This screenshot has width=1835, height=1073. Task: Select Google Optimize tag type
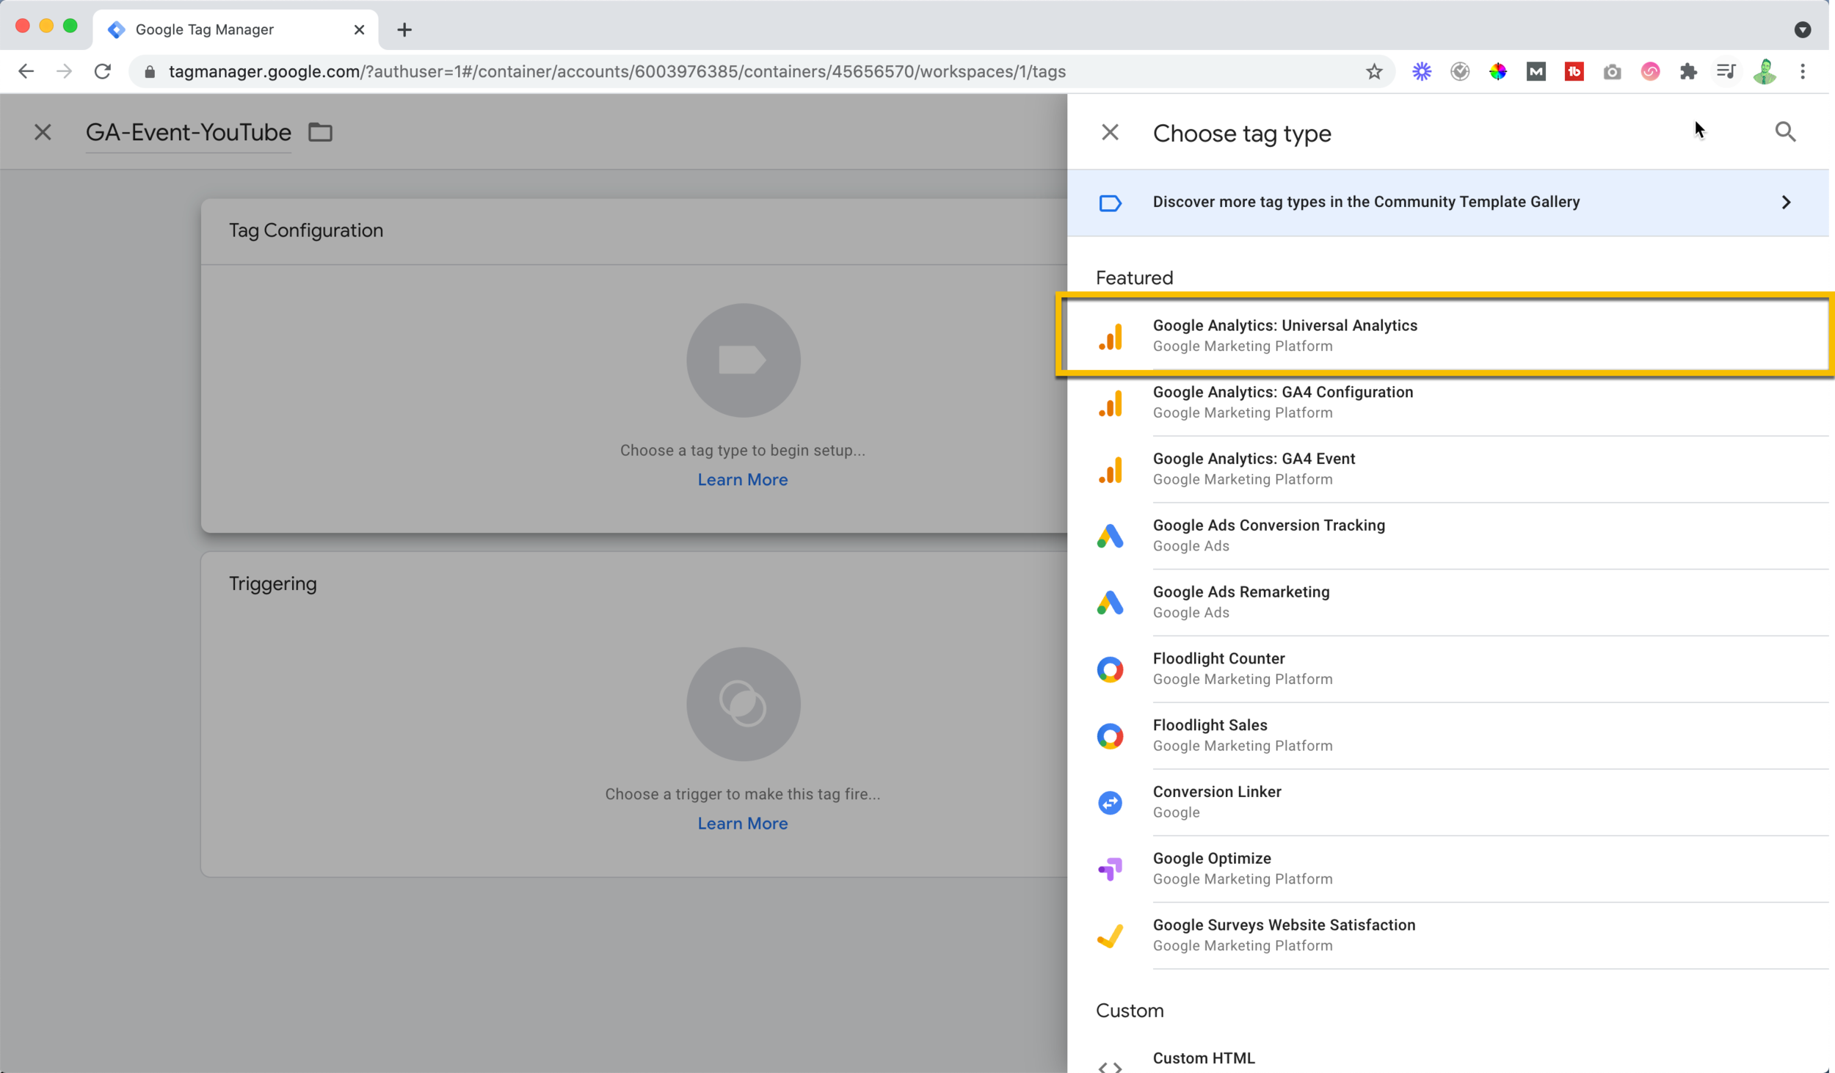1447,870
